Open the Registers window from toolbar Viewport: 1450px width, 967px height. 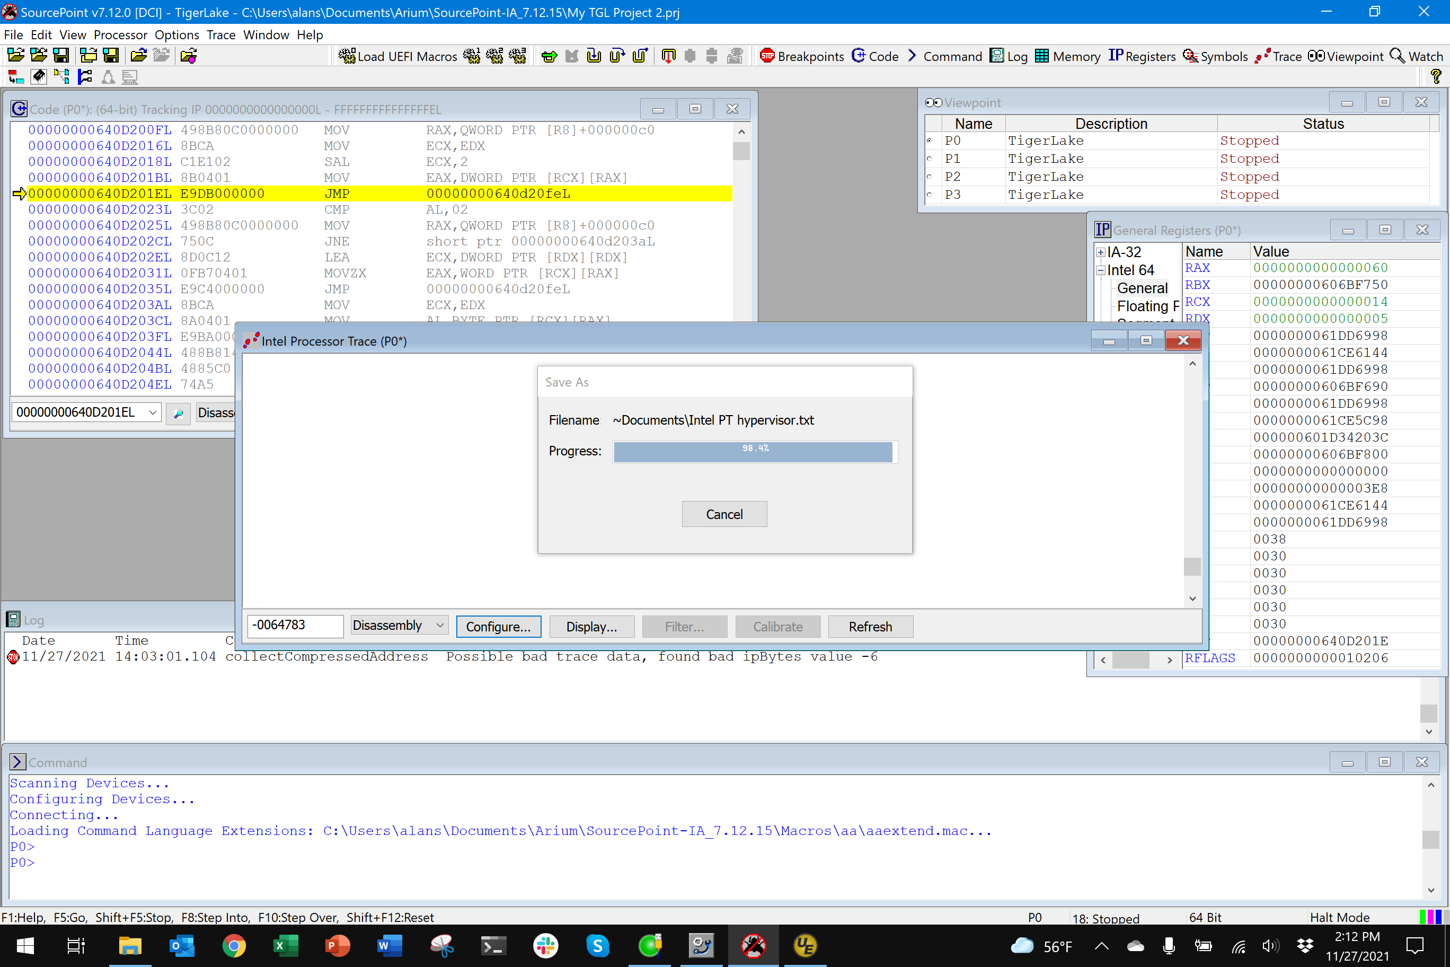[x=1143, y=56]
